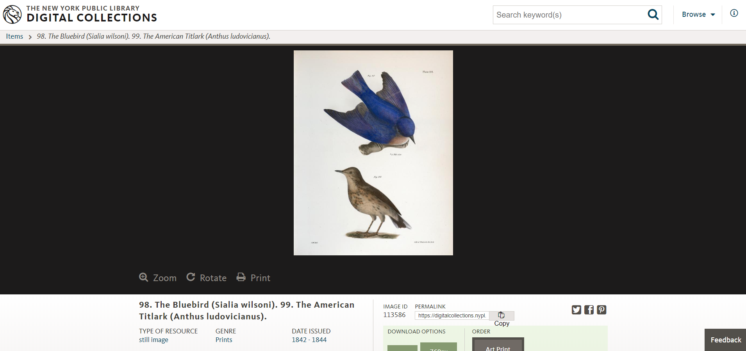The image size is (746, 351).
Task: Open the '1842 - 1844' date issued link
Action: [309, 340]
